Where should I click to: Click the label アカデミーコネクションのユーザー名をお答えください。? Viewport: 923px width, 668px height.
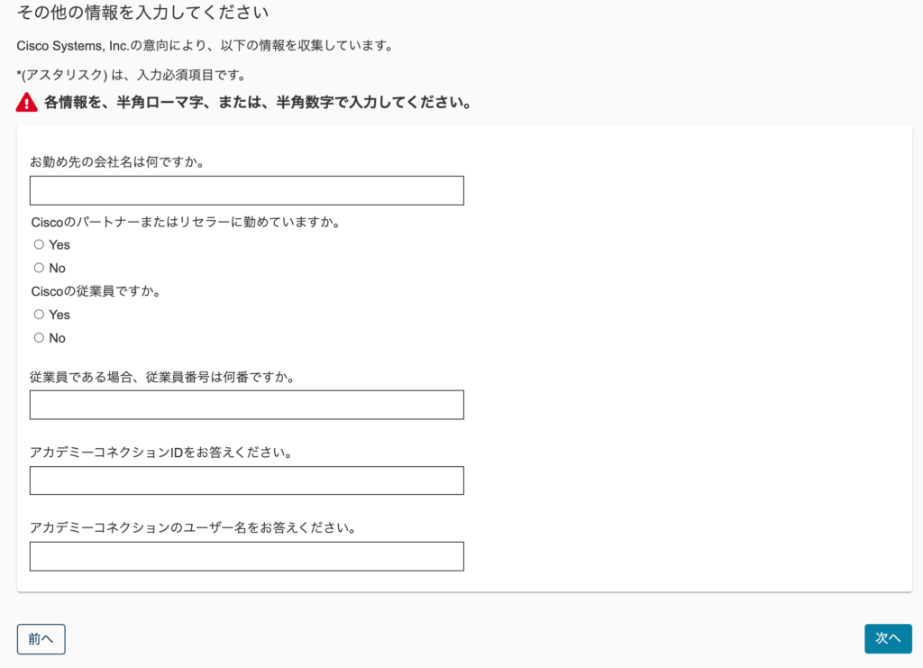194,528
